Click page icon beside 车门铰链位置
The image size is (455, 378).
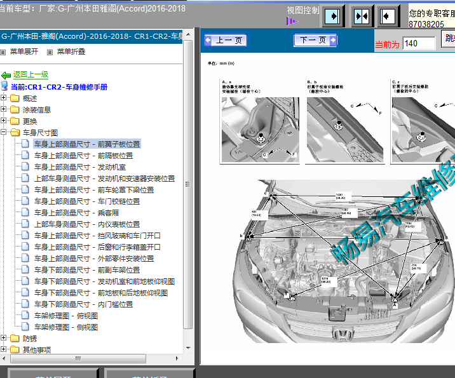[25, 201]
